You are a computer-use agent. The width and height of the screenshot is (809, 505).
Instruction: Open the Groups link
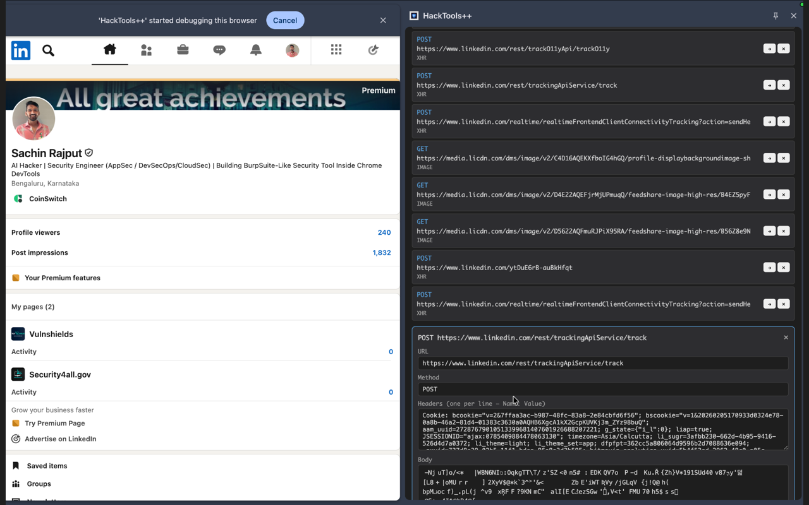coord(39,484)
